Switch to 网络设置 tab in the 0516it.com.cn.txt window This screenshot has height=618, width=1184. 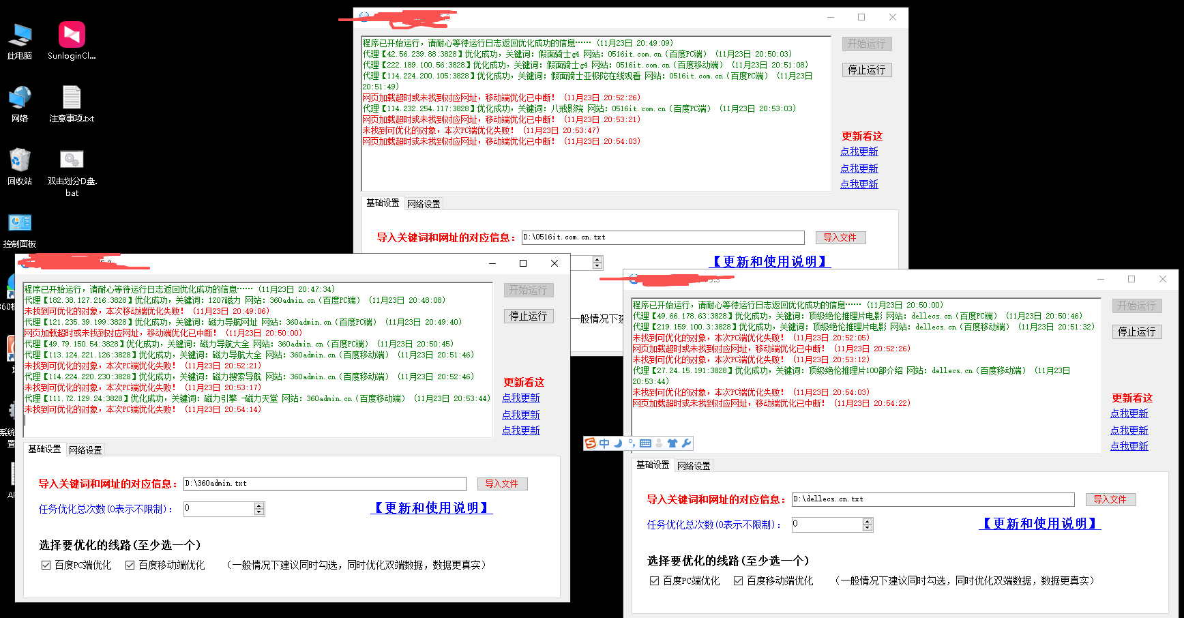[424, 204]
